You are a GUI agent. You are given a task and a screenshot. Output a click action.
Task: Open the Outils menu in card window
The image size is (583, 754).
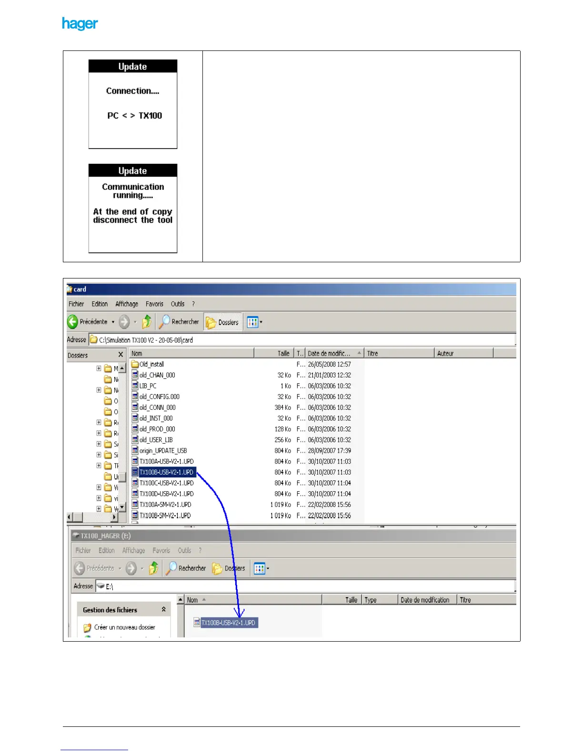pyautogui.click(x=178, y=304)
